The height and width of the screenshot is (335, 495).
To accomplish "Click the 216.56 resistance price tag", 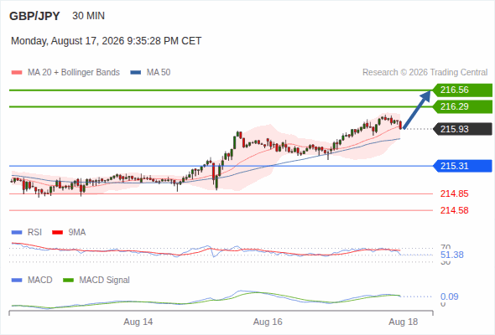I will (x=462, y=90).
